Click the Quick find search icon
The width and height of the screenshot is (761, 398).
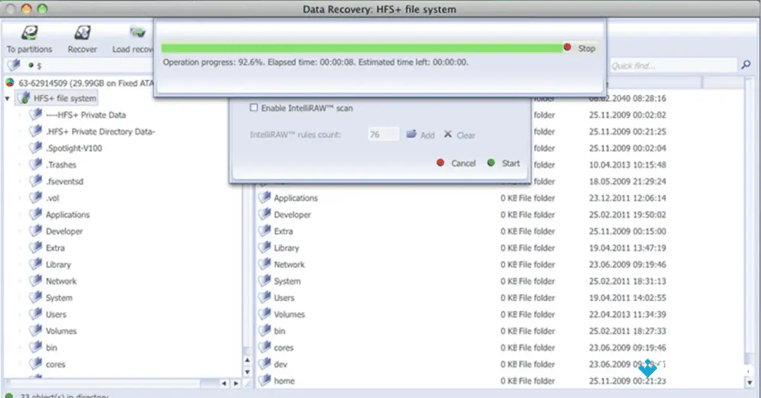pyautogui.click(x=745, y=65)
